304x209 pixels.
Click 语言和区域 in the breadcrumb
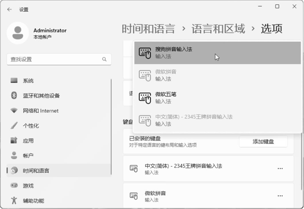coord(218,29)
